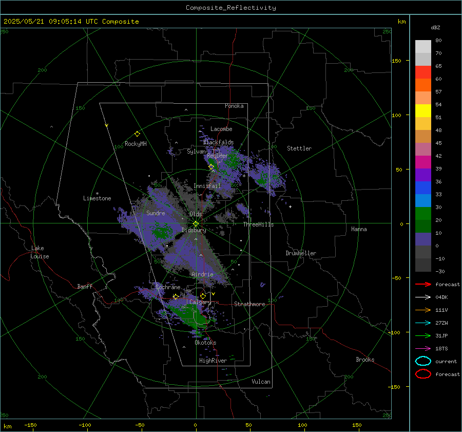Click the purple swatch between 39 and 36 dBZ
This screenshot has height=432, width=462.
tap(423, 175)
